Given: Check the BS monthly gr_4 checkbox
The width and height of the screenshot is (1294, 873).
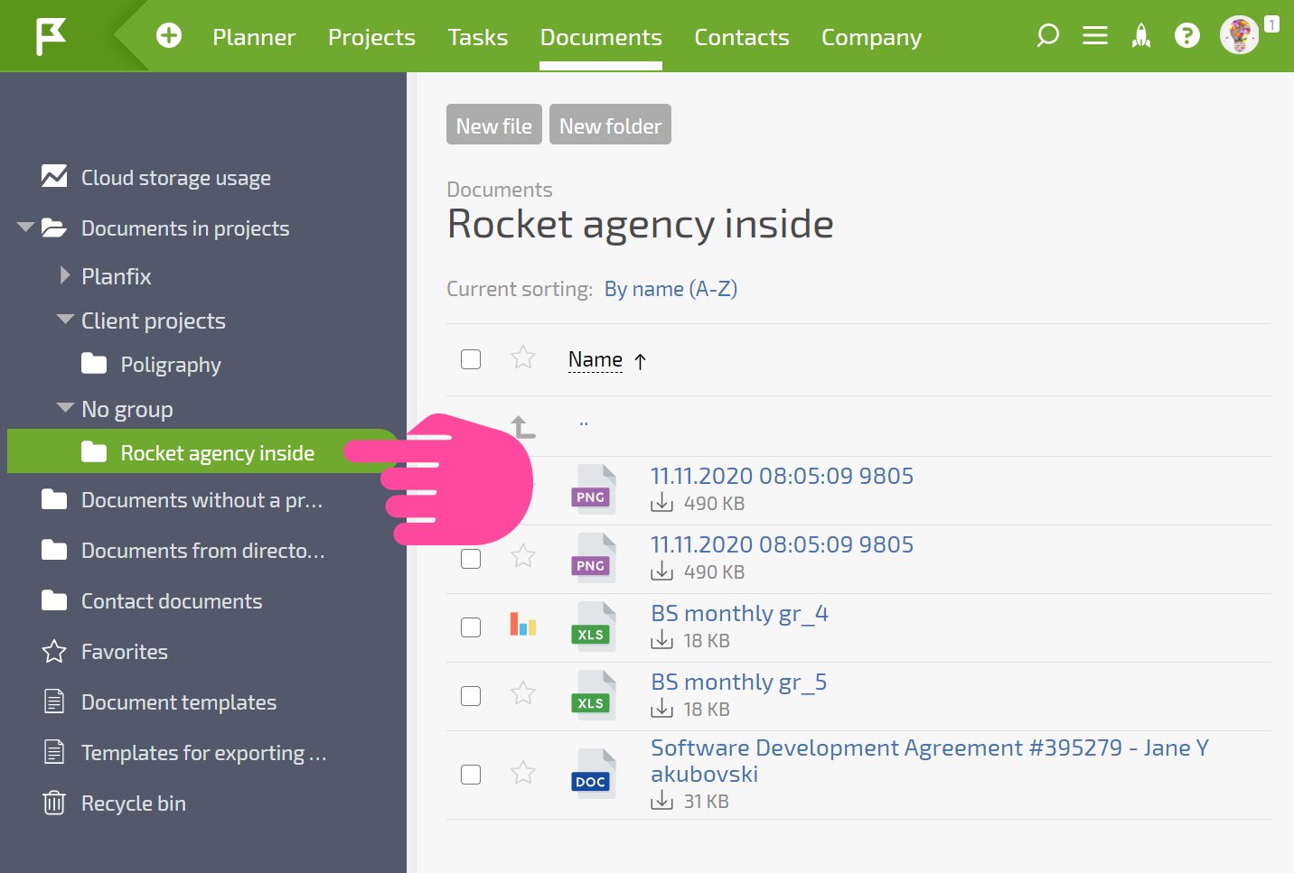Looking at the screenshot, I should pos(471,627).
